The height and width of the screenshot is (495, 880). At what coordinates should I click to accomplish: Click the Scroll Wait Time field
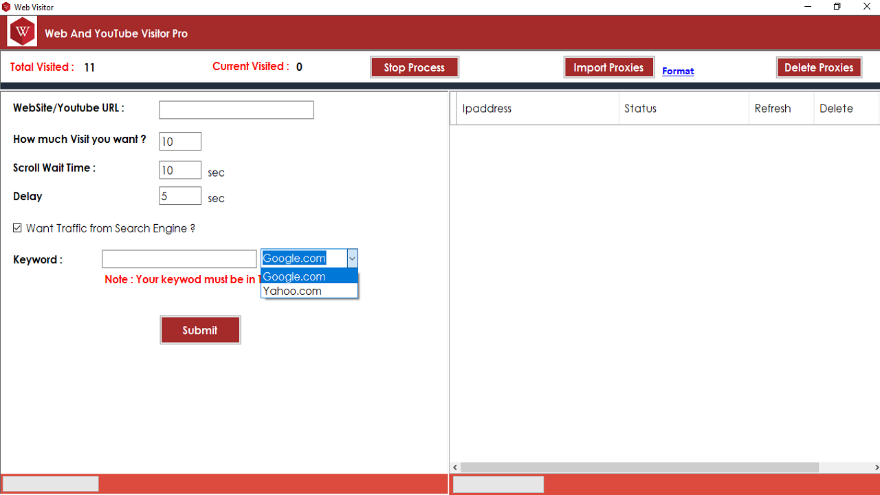180,170
